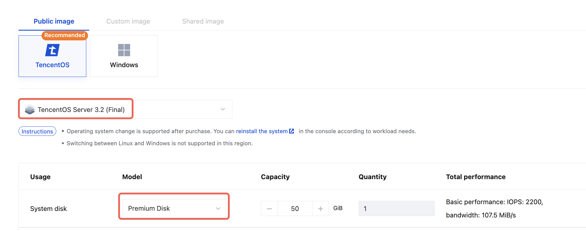Open the Premium Disk model dropdown

click(174, 209)
